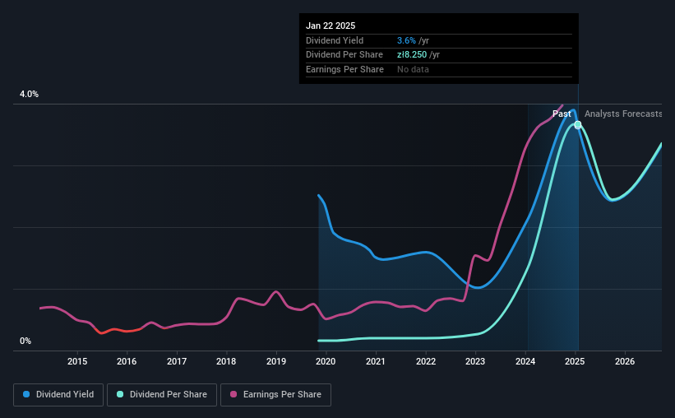
Task: Click the pink Earnings Per Share legend dot
Action: click(233, 394)
